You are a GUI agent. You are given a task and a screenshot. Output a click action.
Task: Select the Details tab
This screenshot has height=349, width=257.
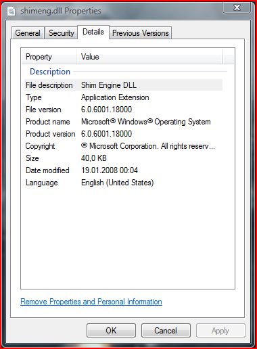pos(93,32)
